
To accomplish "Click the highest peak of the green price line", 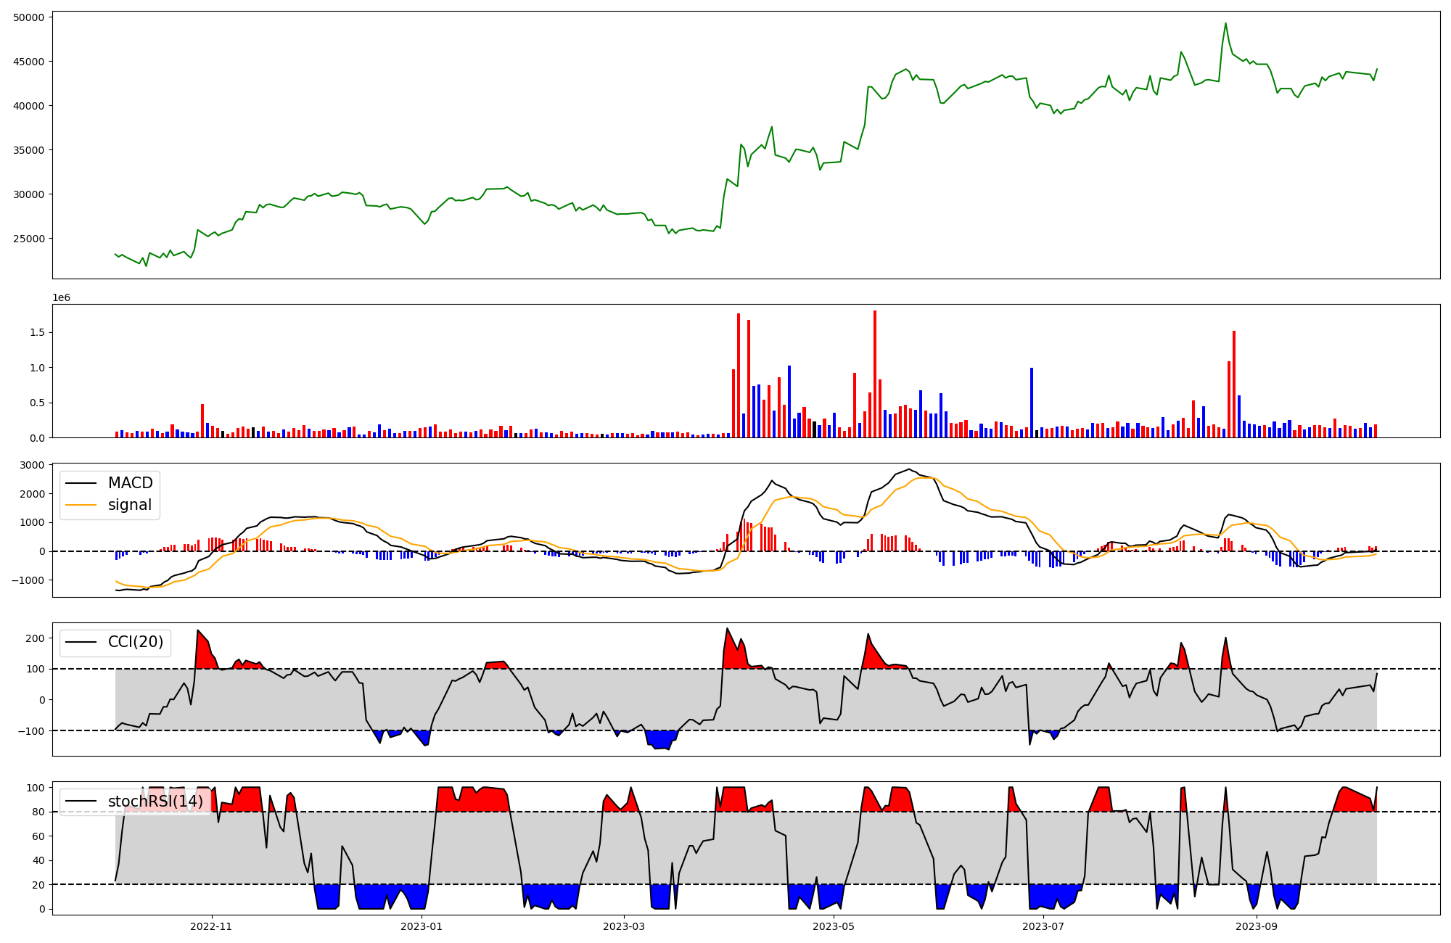I will pyautogui.click(x=1225, y=23).
